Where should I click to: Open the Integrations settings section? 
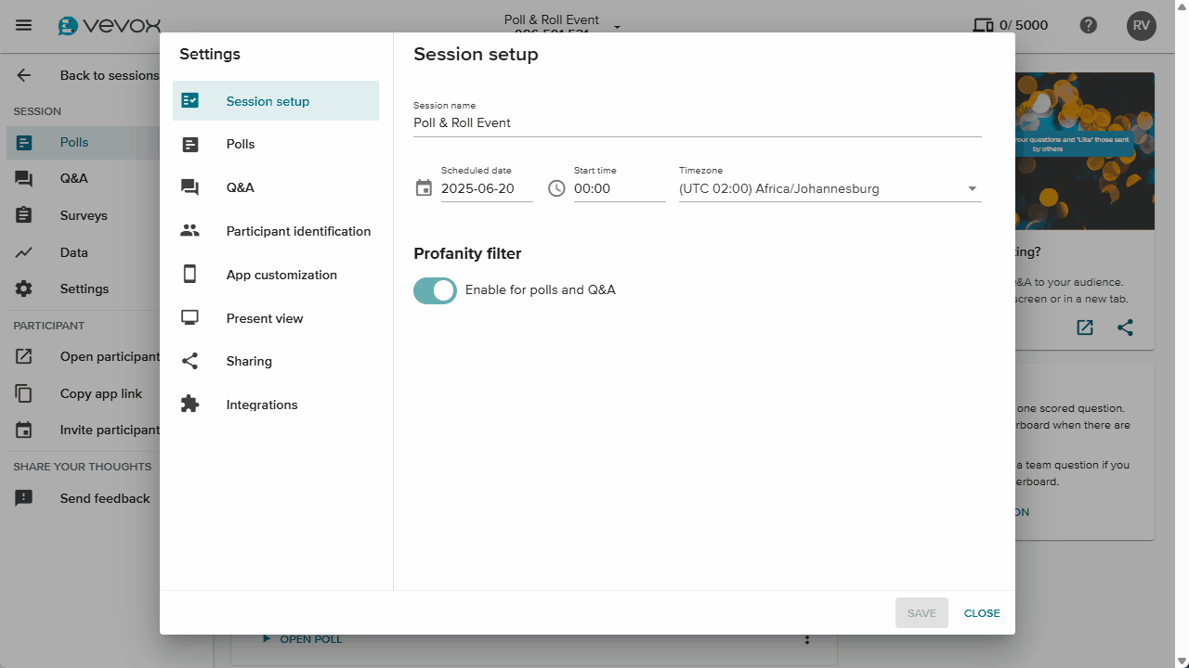(x=261, y=405)
